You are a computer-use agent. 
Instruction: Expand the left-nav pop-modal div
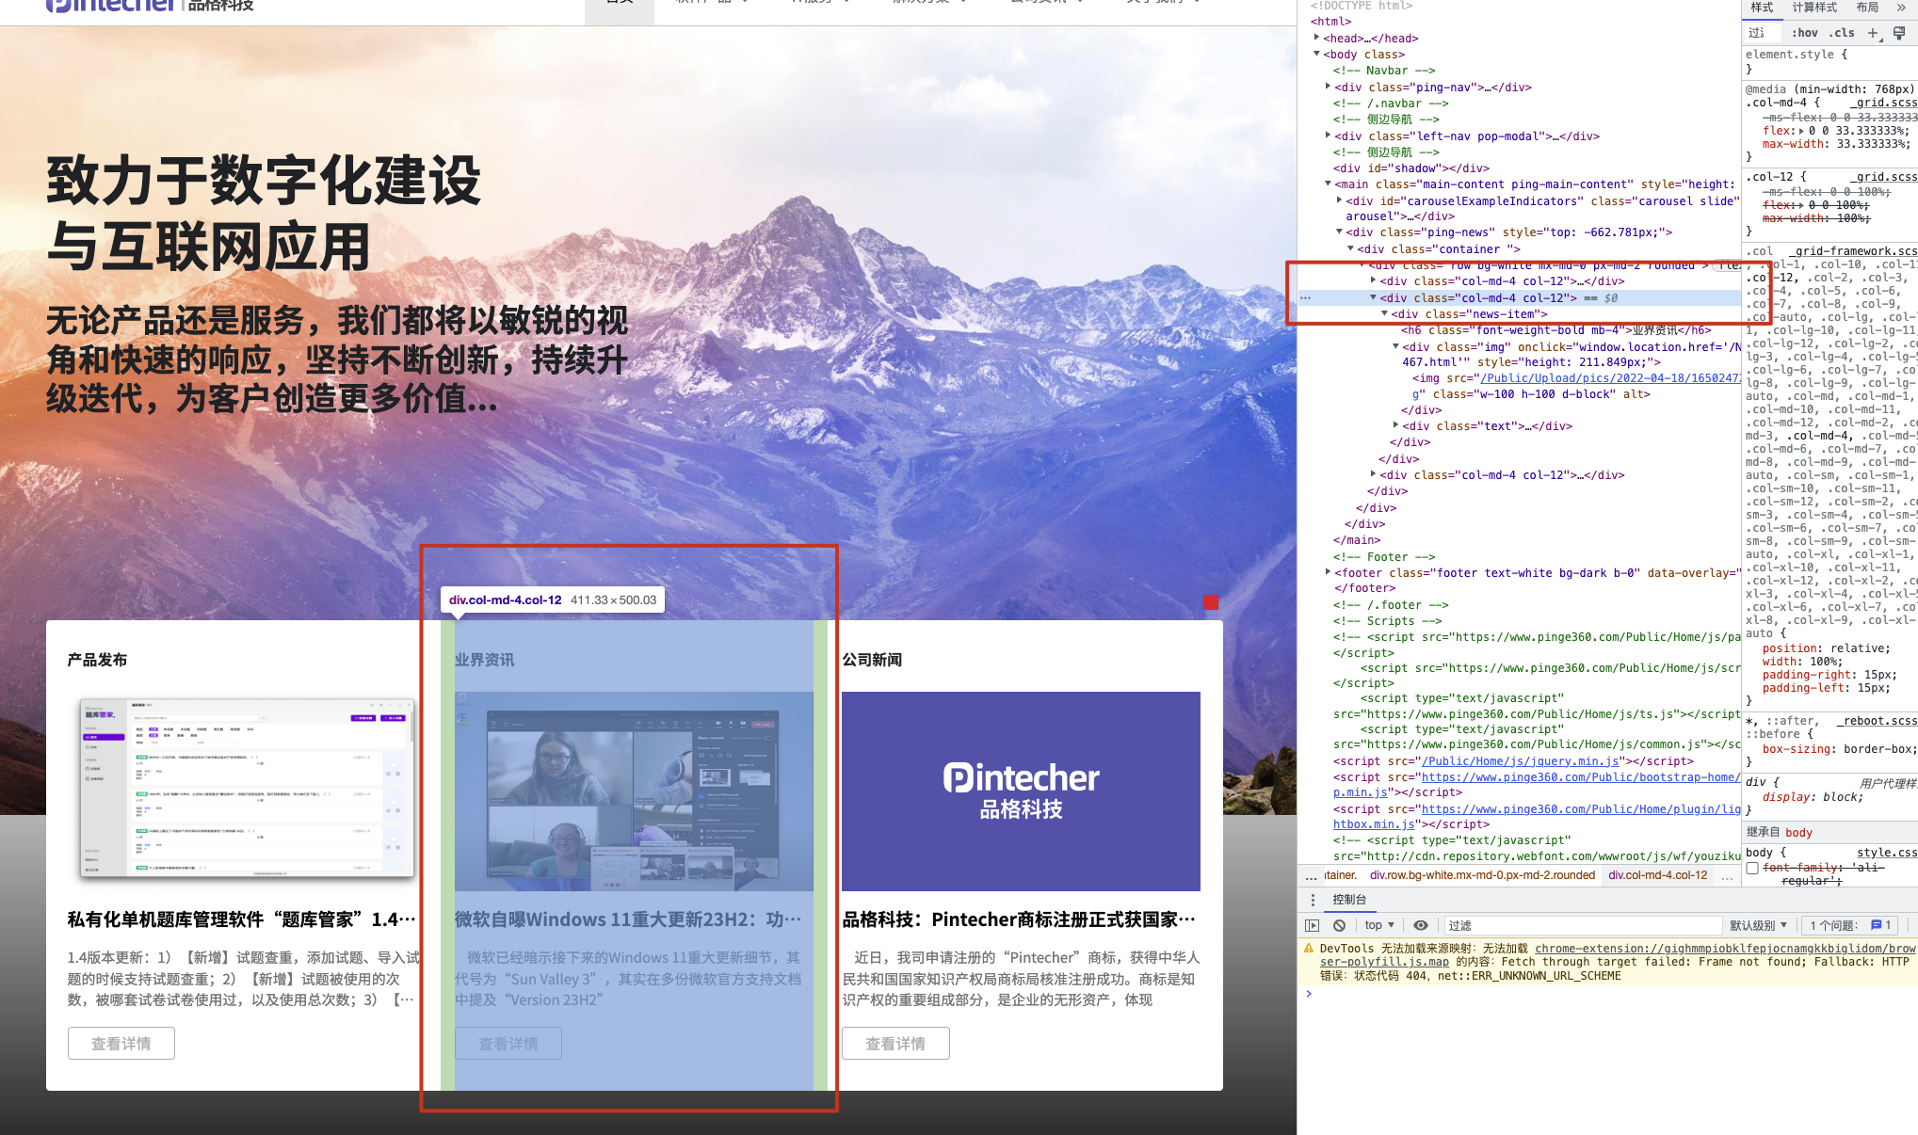tap(1328, 136)
